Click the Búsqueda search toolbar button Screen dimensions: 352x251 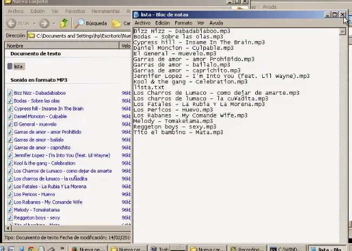(x=90, y=23)
